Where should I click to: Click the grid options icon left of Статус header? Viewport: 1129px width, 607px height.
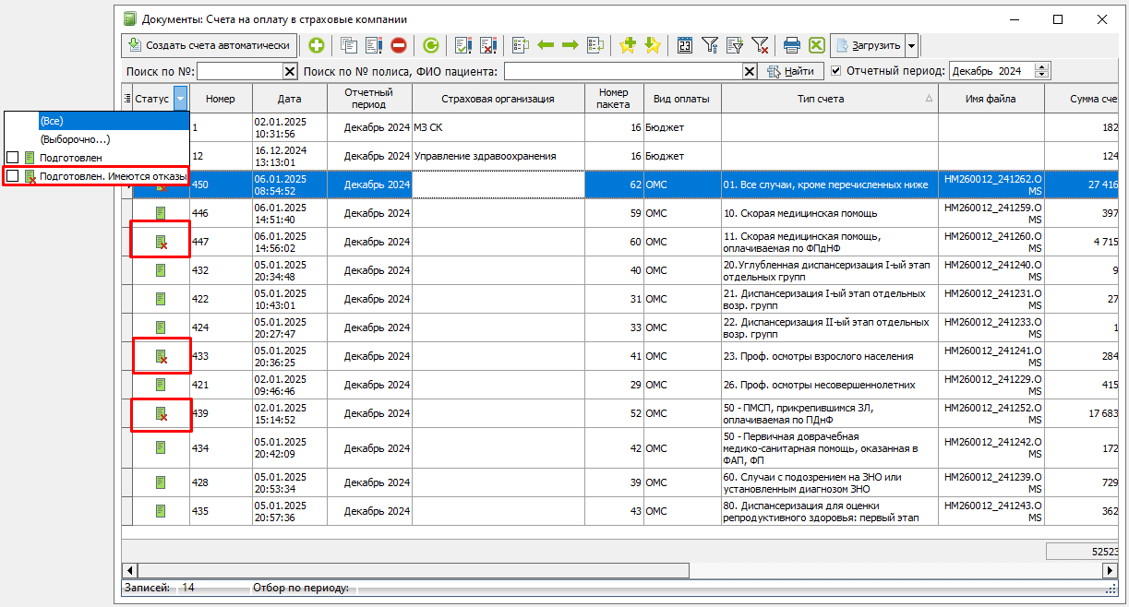[x=127, y=99]
